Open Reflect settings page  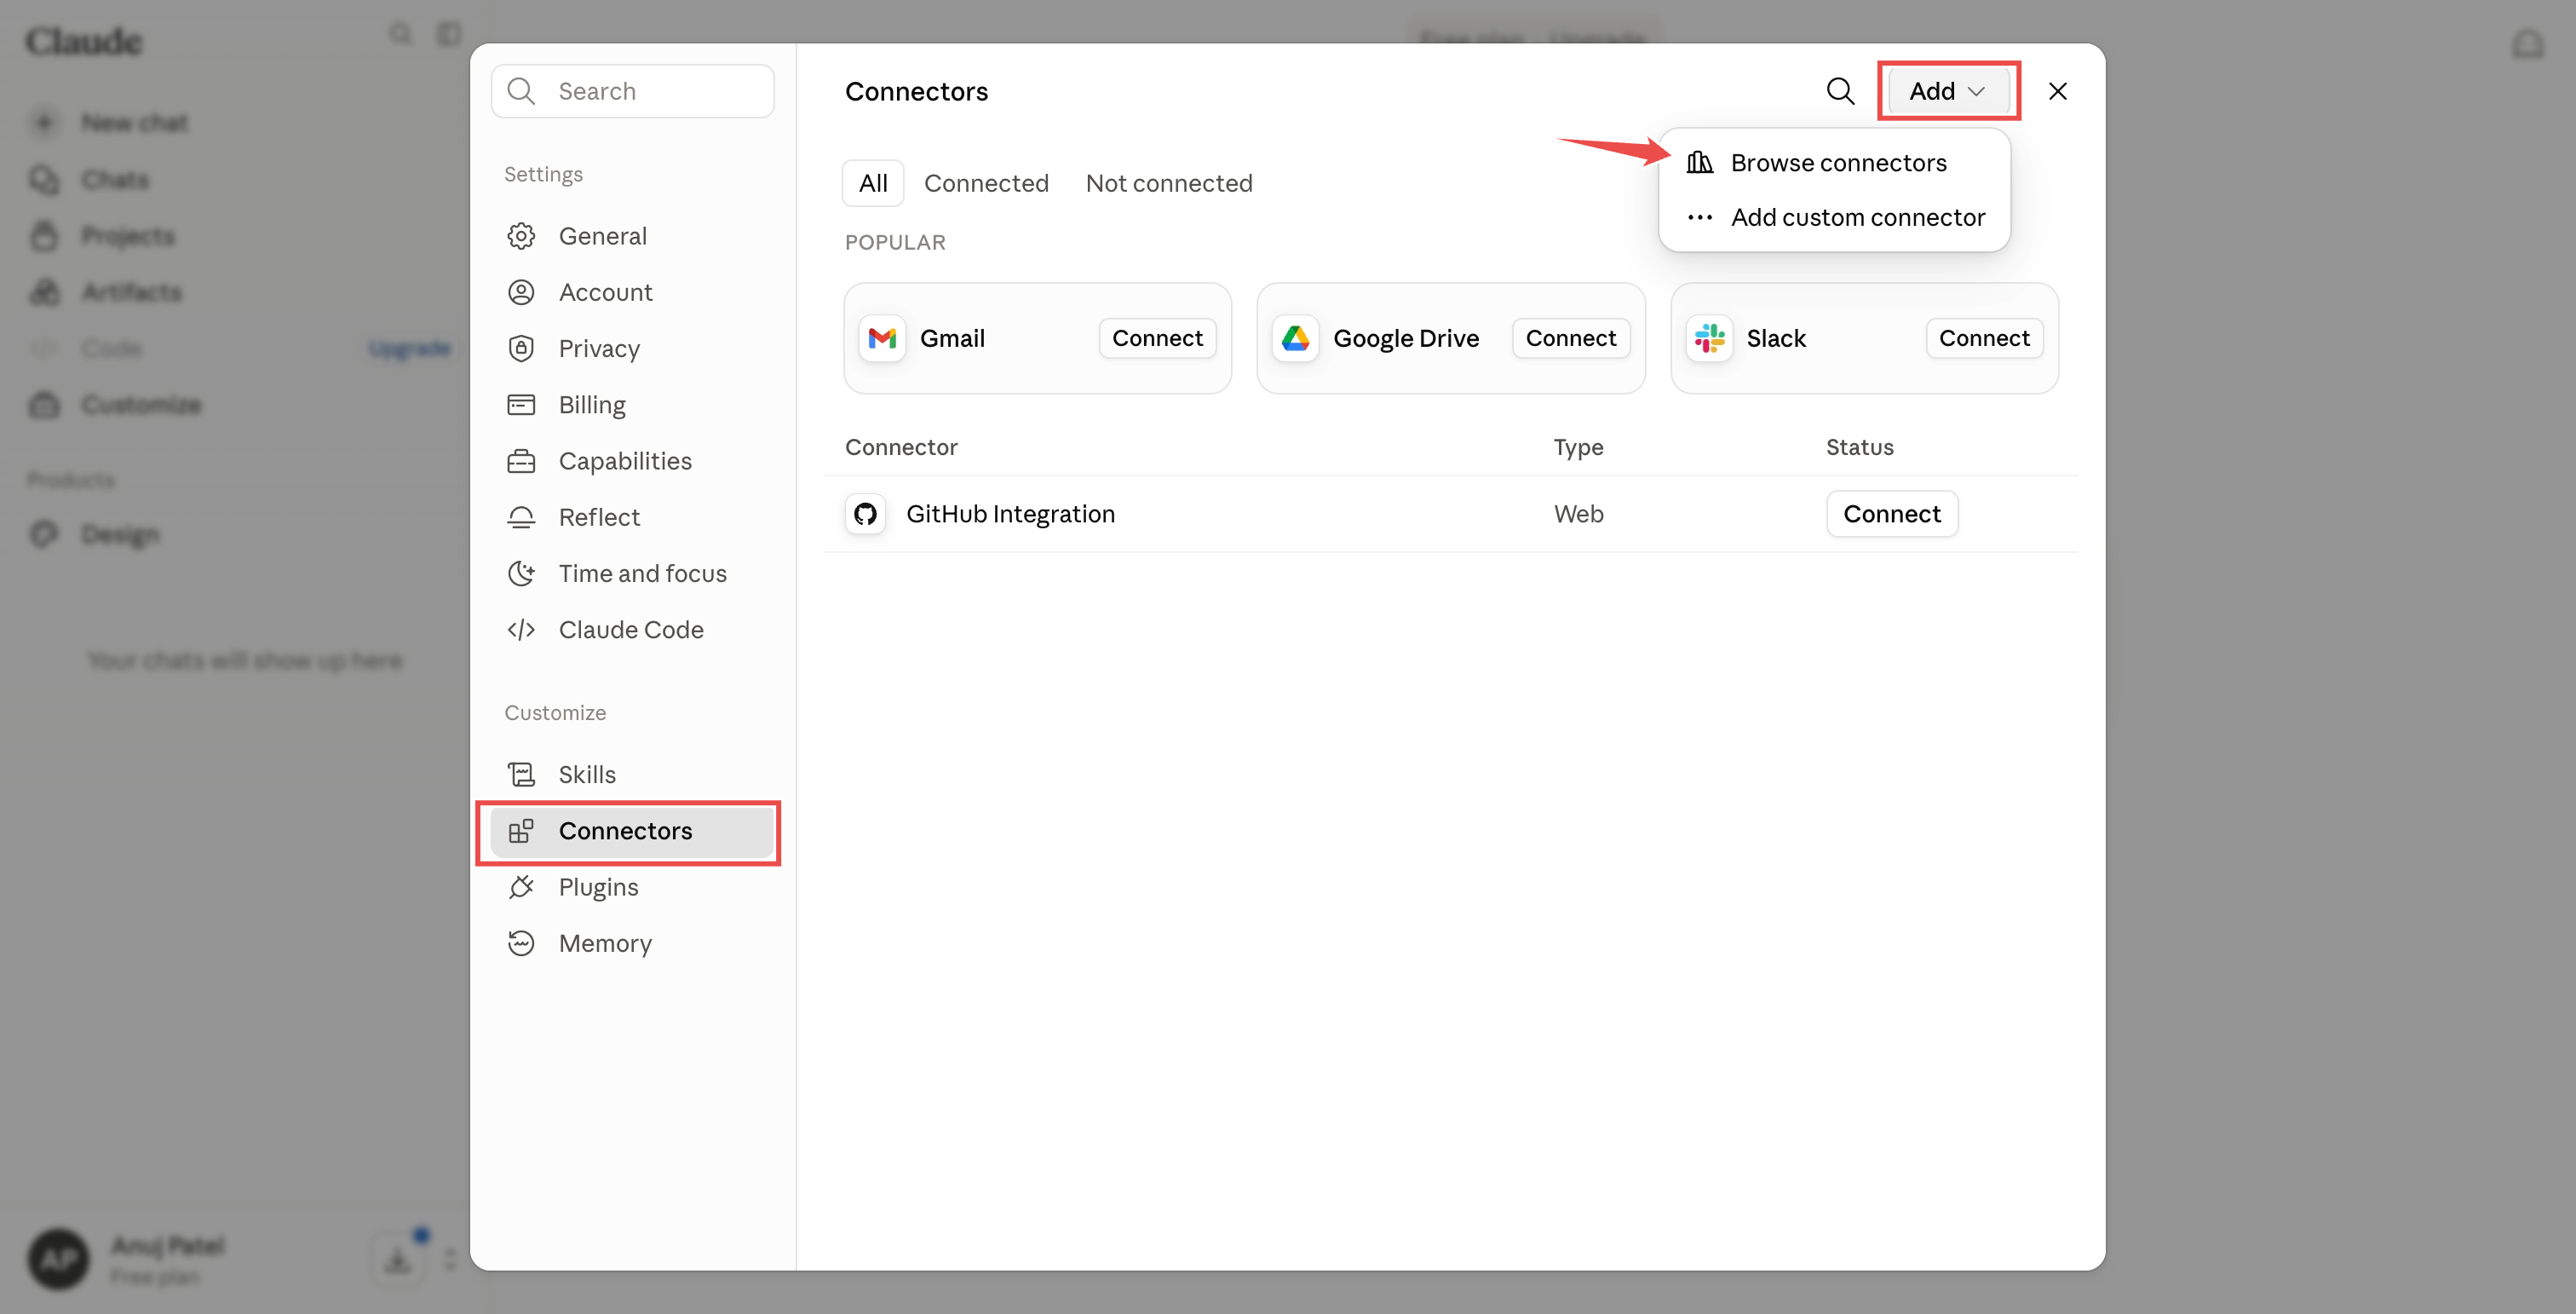click(x=632, y=517)
